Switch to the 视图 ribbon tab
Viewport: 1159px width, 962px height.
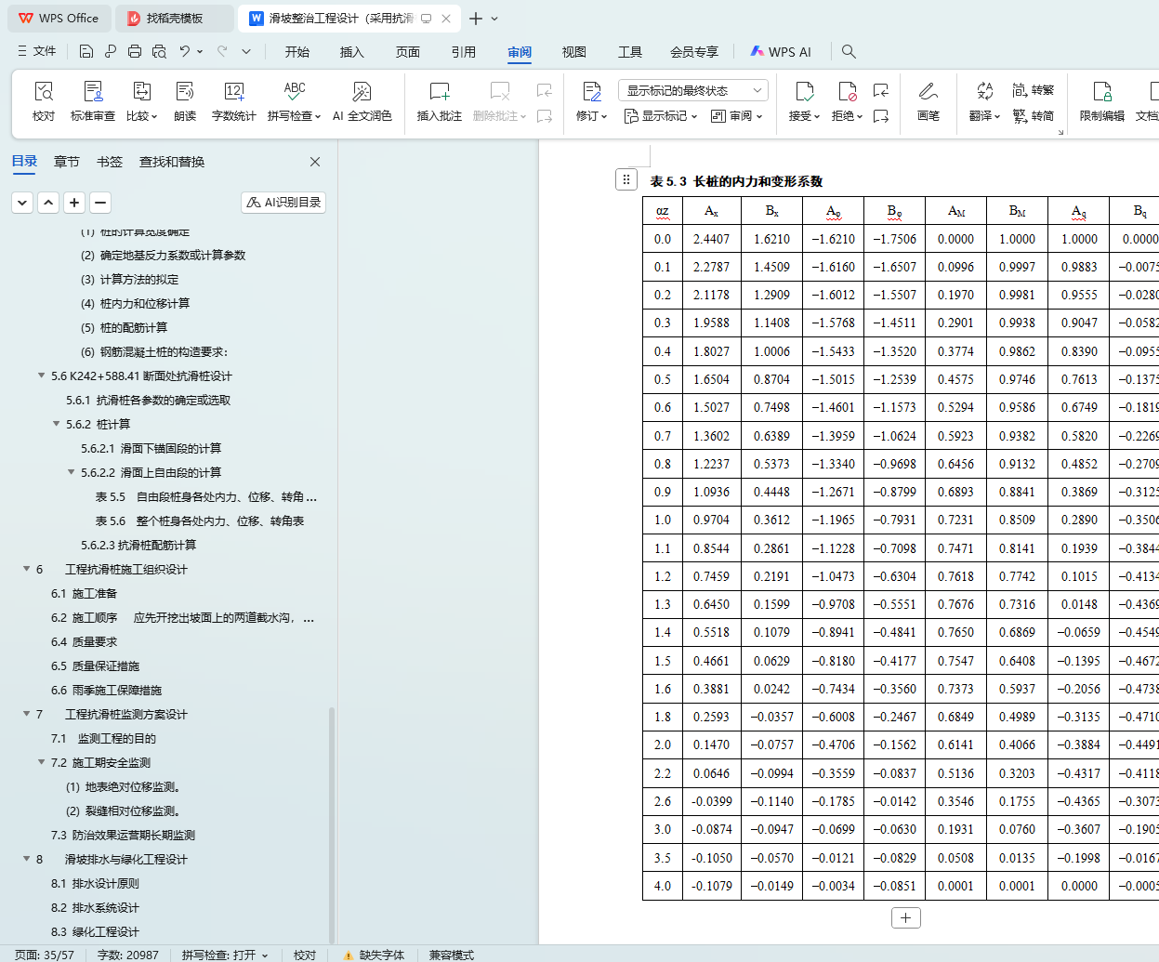[573, 52]
